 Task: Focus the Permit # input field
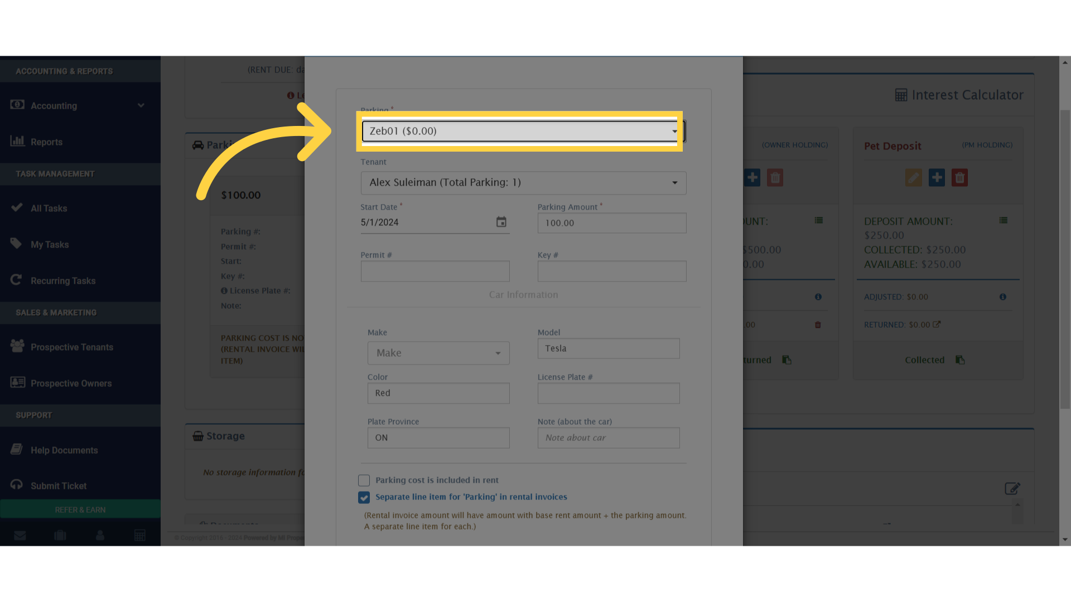coord(435,271)
